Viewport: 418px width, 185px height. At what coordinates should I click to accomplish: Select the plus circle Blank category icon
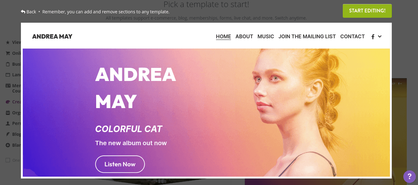coord(8,145)
